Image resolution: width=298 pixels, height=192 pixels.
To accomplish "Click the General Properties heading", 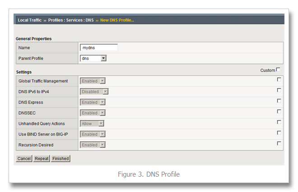I will tap(34, 38).
